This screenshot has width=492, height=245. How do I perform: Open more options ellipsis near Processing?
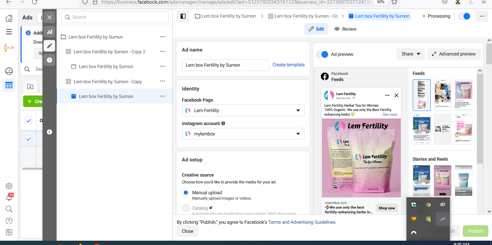482,16
